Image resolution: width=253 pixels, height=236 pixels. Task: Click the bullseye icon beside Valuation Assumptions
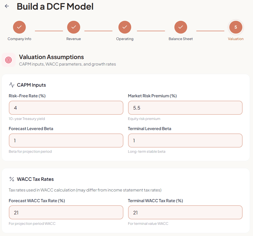click(8, 60)
